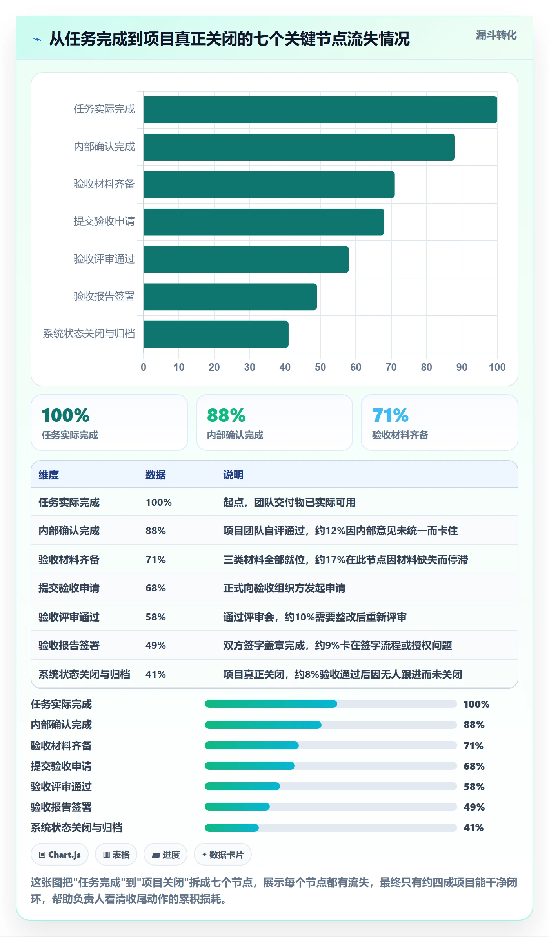Click the 验收材料齐备 chart bar
Screen dimensions: 549x937
269,185
